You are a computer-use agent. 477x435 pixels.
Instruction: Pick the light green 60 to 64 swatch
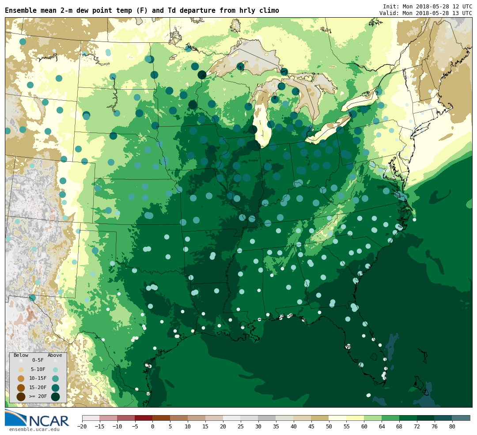[373, 418]
